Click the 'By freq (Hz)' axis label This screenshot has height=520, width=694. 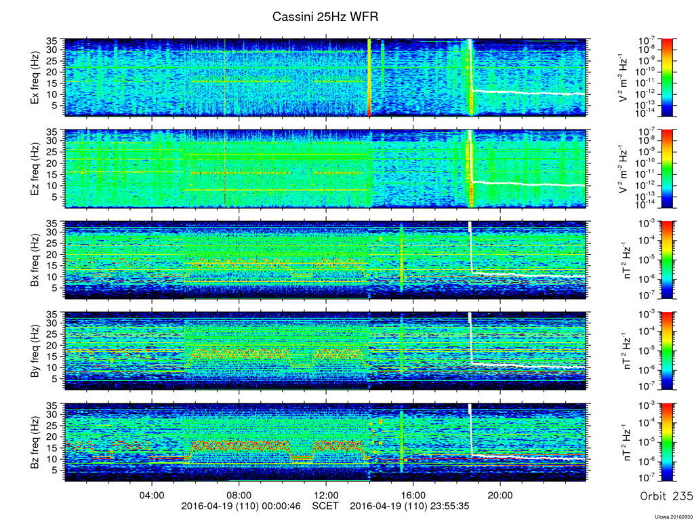35,351
